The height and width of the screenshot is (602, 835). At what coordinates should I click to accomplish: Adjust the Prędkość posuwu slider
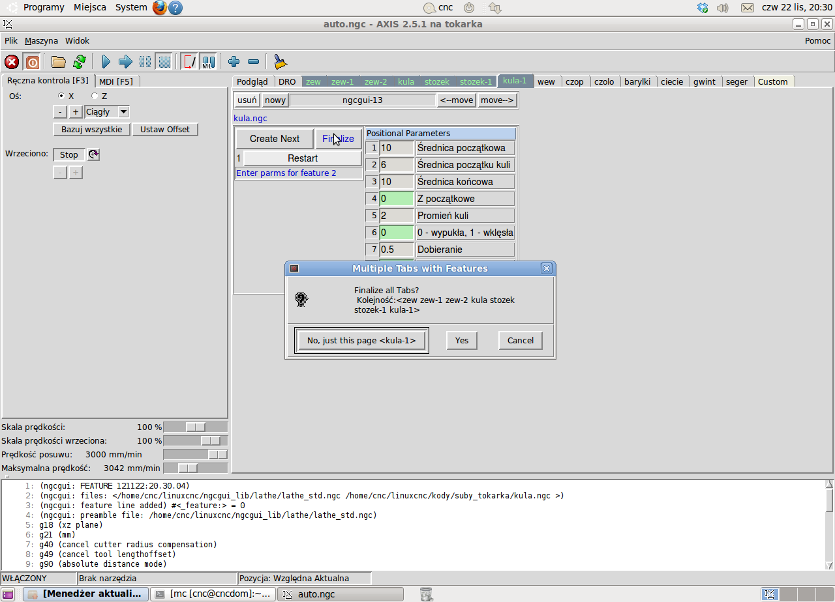pos(196,454)
